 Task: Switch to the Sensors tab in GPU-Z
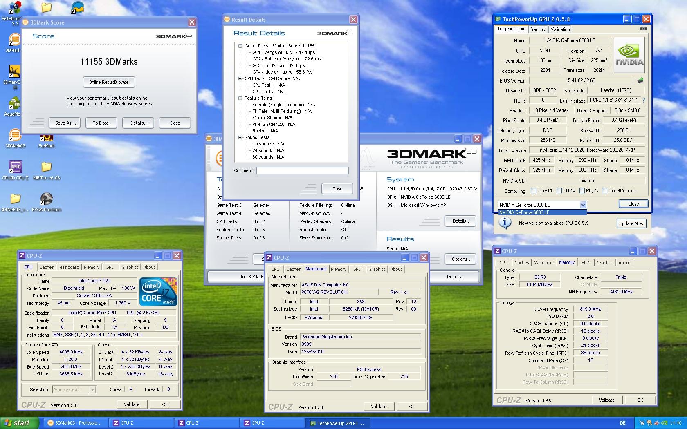tap(538, 29)
